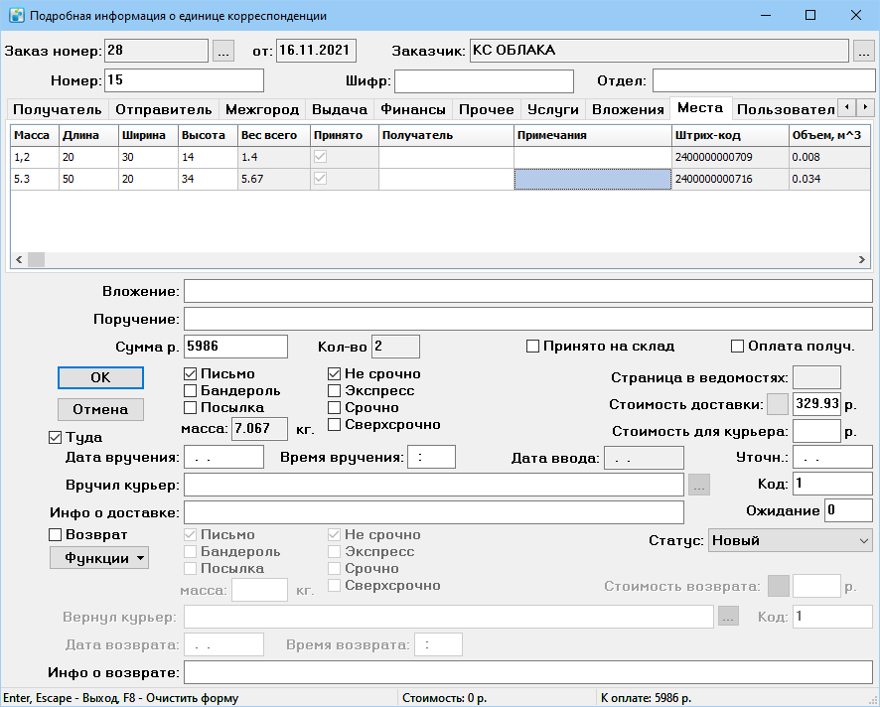Click the small button beside Стоимость доставки

click(x=778, y=404)
